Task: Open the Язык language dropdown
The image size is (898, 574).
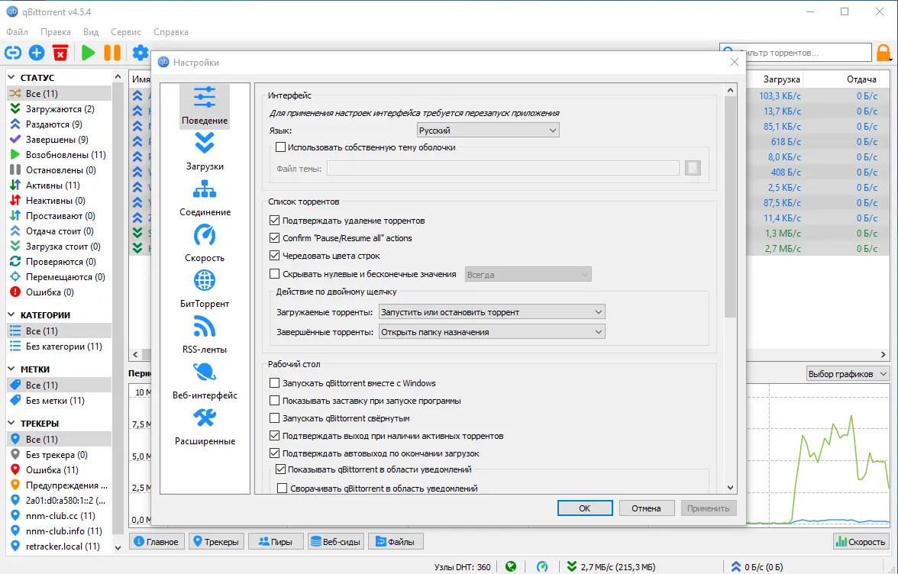Action: click(x=487, y=131)
